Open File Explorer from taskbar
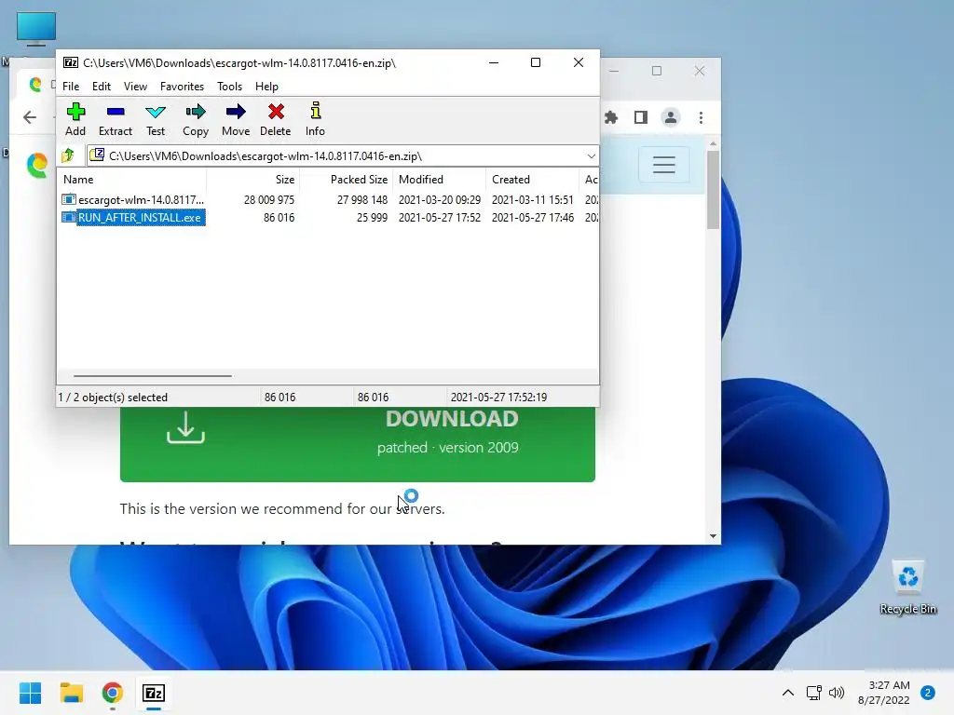Viewport: 954px width, 715px height. [x=71, y=693]
